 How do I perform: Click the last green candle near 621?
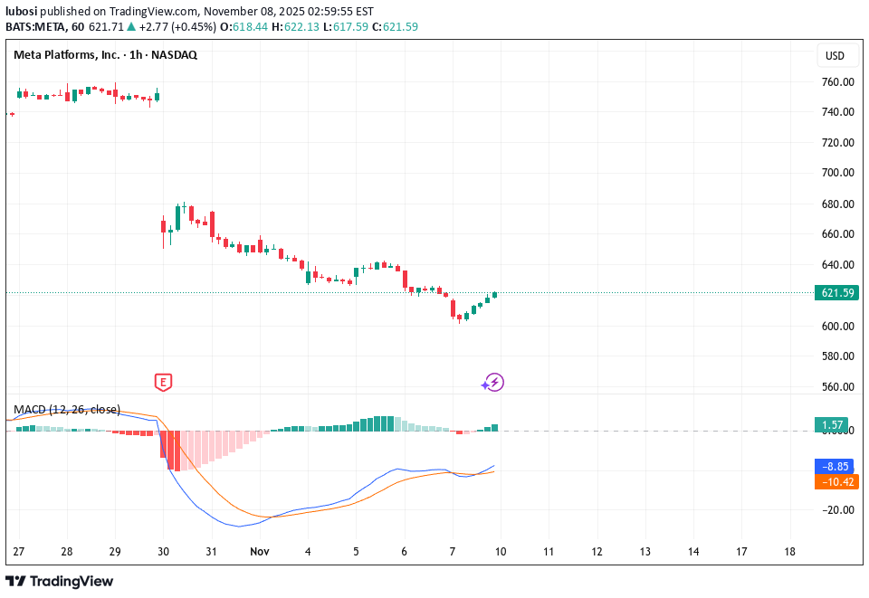(x=495, y=295)
